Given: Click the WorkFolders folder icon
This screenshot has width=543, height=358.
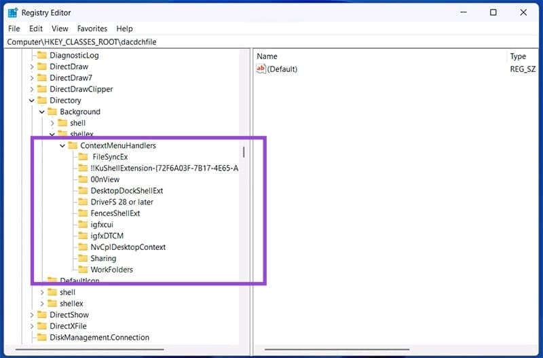Looking at the screenshot, I should [x=83, y=269].
